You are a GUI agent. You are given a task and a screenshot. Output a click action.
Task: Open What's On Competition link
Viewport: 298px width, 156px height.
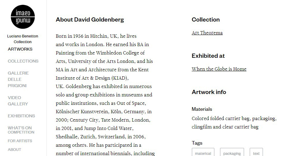(x=21, y=130)
